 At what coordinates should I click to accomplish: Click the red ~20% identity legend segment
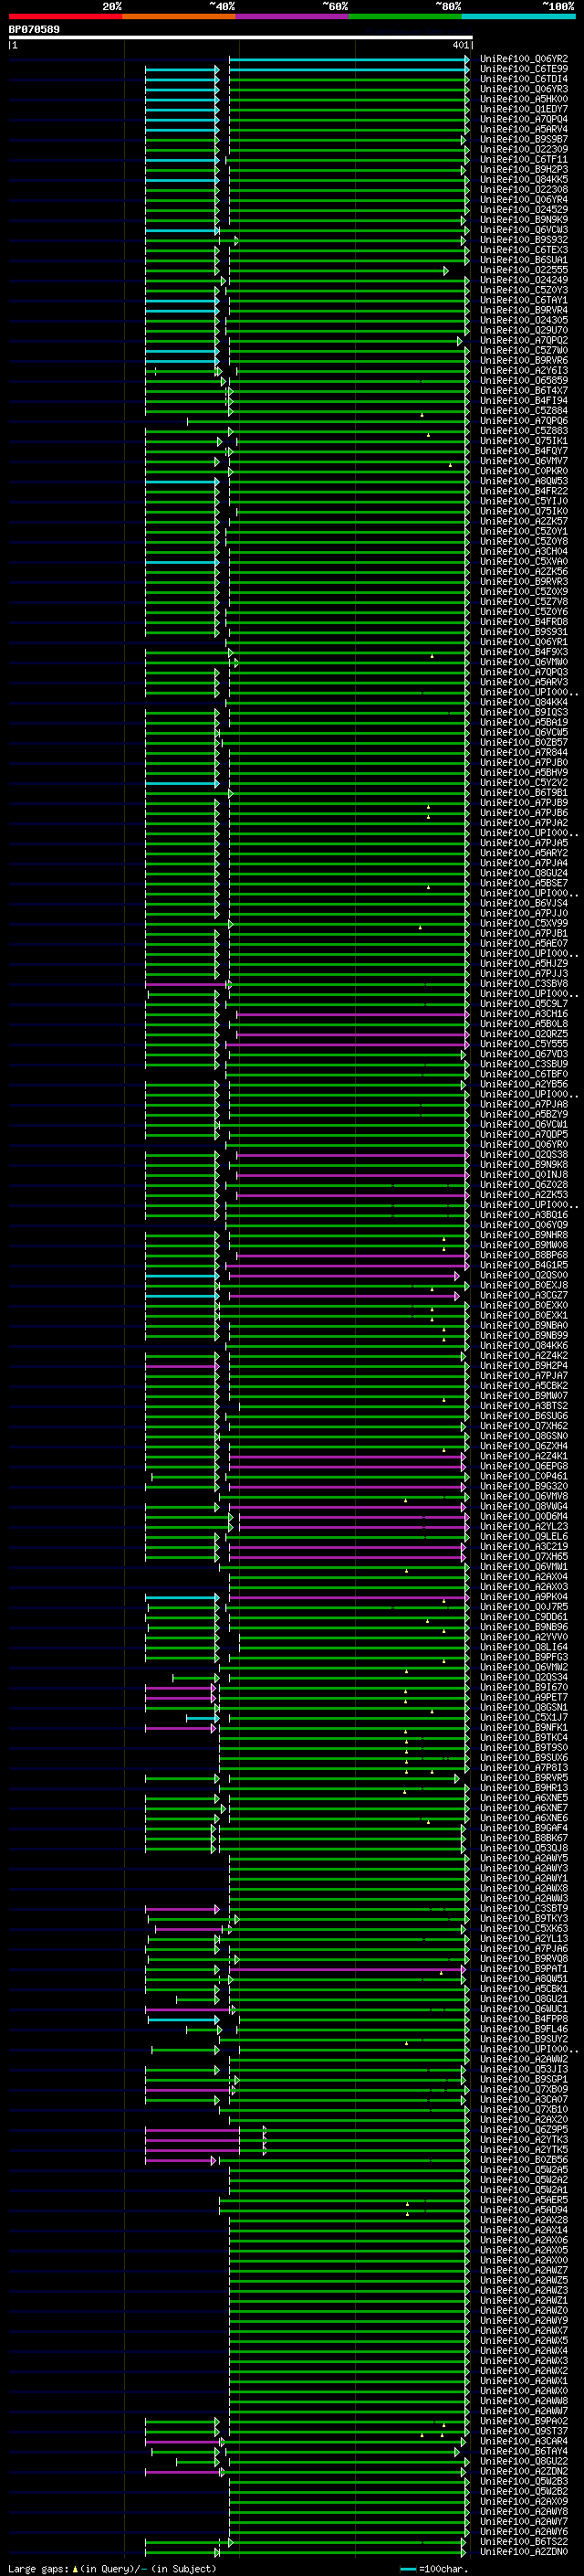pyautogui.click(x=66, y=16)
